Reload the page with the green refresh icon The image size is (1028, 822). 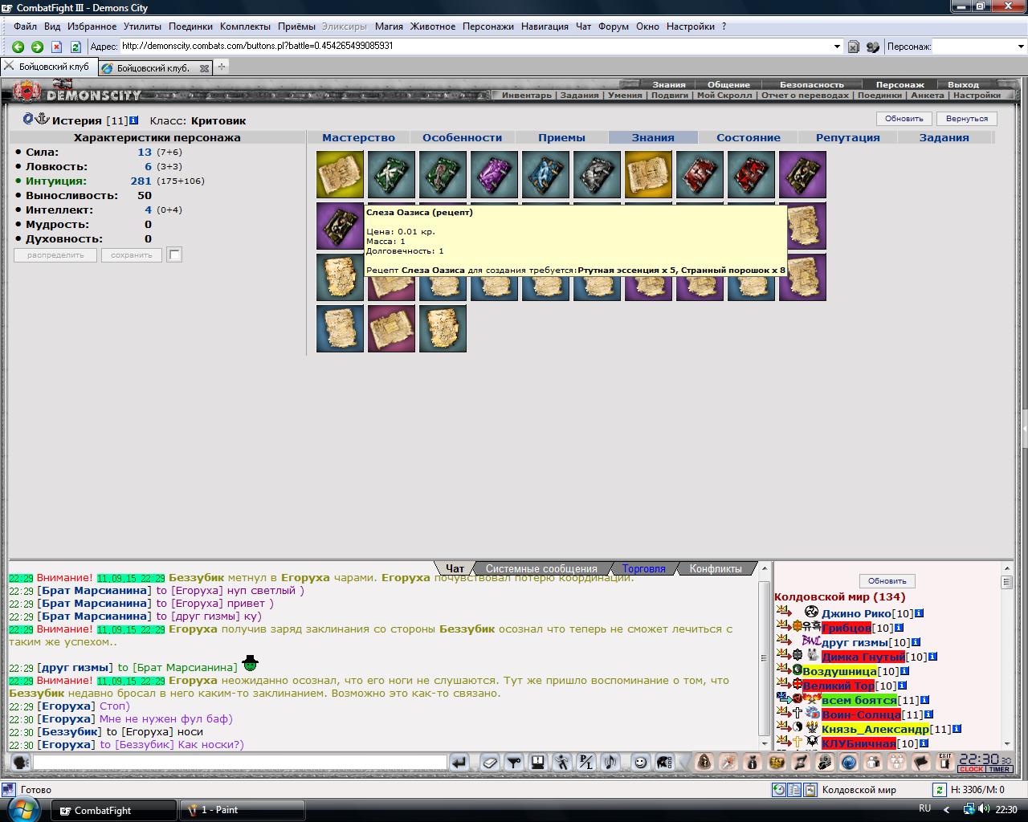click(75, 47)
